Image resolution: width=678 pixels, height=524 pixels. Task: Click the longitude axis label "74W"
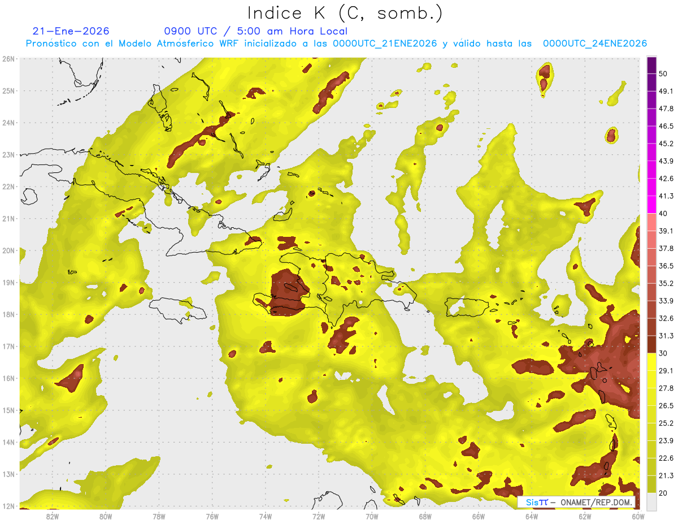pos(266,516)
